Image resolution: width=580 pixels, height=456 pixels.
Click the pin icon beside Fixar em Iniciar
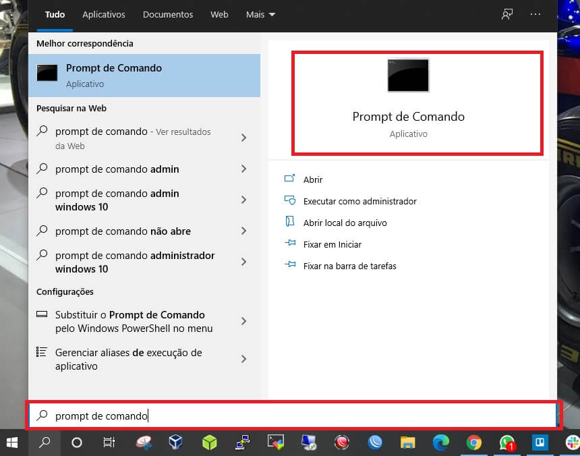(290, 243)
